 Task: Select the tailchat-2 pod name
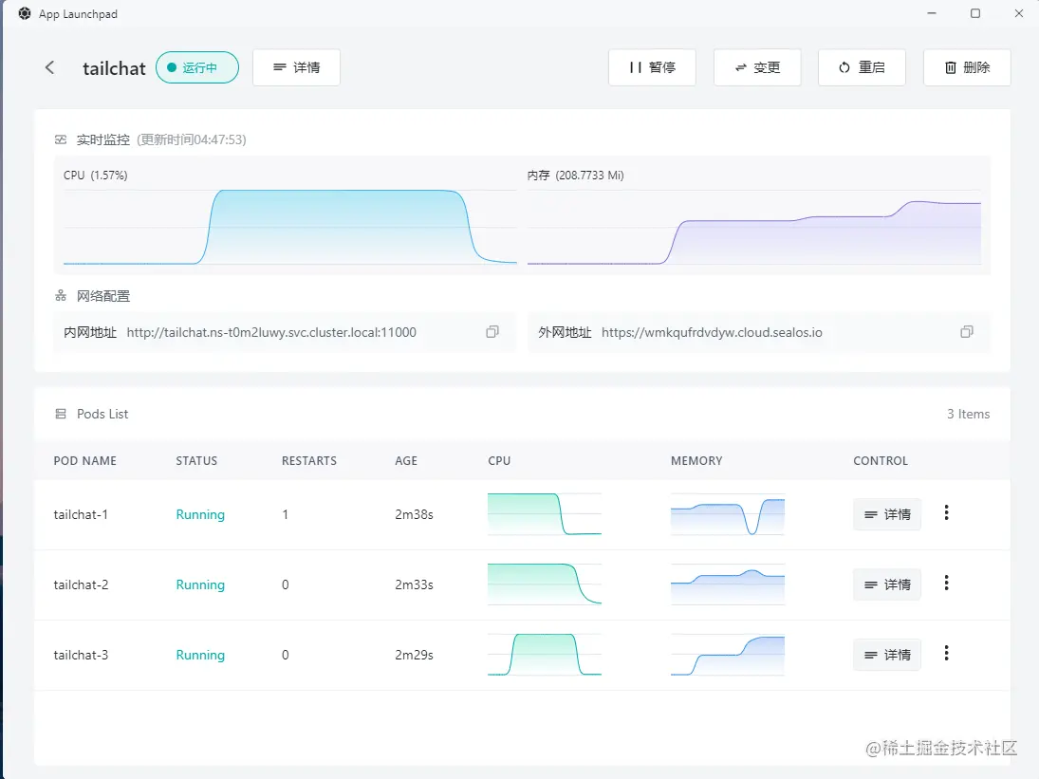coord(81,584)
